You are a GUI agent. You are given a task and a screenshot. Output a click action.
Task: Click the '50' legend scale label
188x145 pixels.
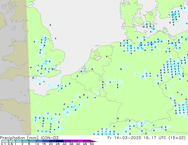[92, 144]
